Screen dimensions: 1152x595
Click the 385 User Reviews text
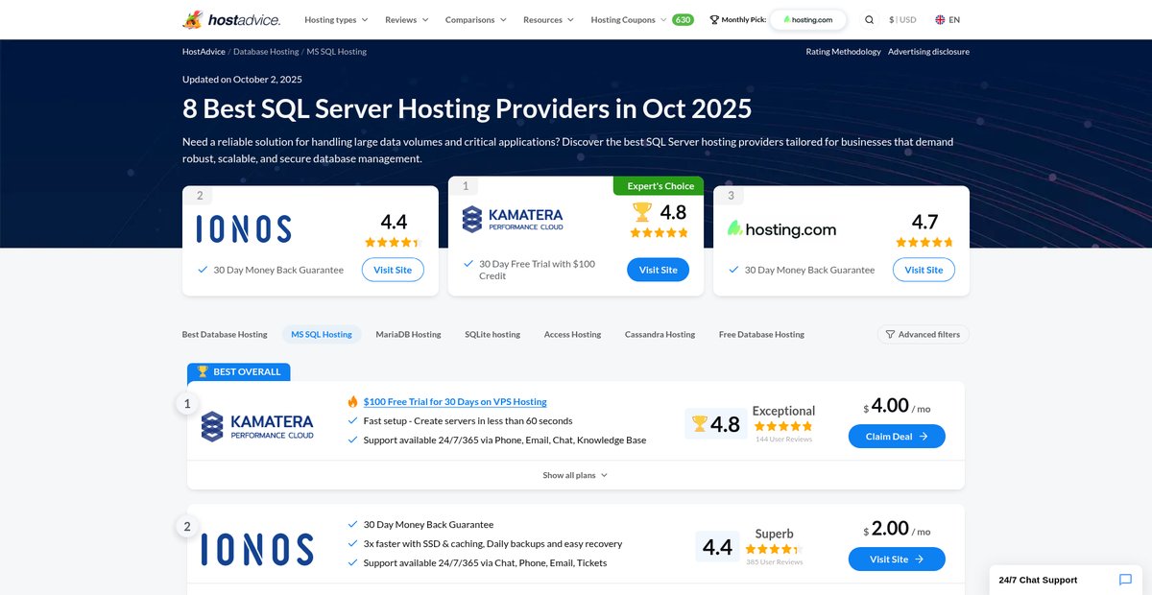click(x=774, y=561)
